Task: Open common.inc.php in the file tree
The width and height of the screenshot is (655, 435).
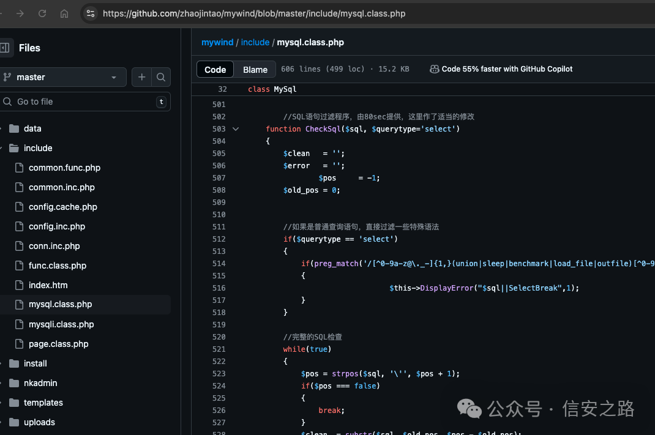Action: point(61,187)
